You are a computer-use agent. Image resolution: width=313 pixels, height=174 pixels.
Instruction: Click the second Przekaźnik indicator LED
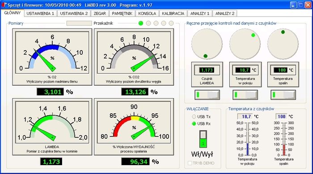click(148, 23)
